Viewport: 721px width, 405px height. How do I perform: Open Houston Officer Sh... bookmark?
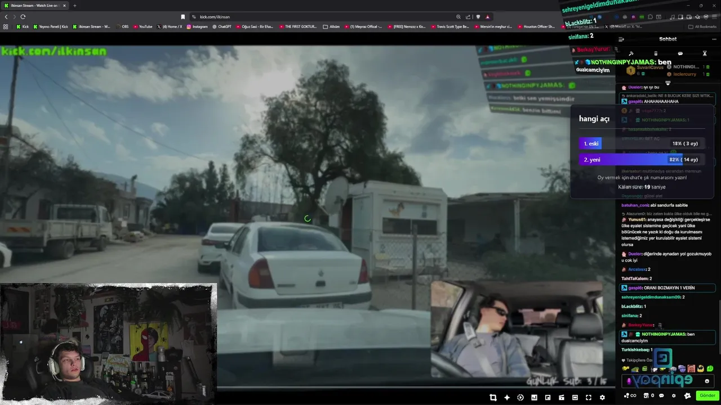click(x=536, y=26)
